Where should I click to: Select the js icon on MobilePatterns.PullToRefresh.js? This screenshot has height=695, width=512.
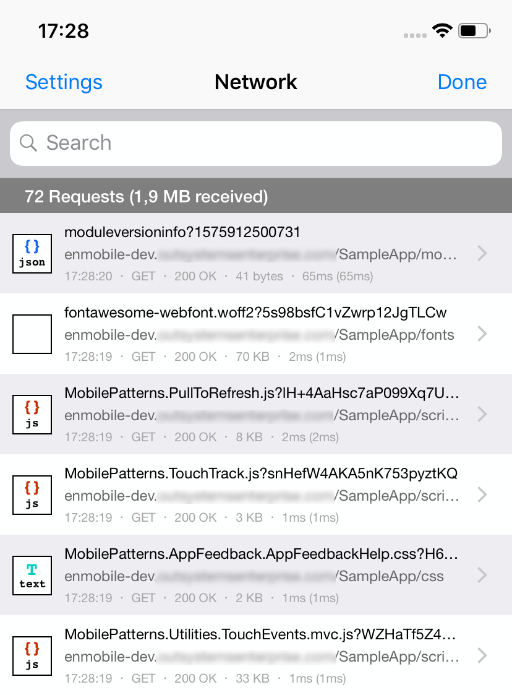pos(32,415)
